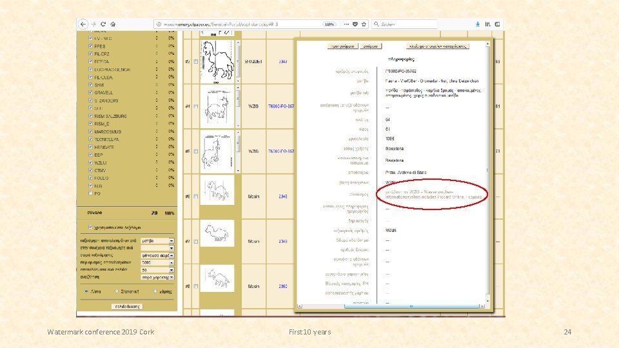Open the αναζήτηση dropdown
This screenshot has width=619, height=348.
click(x=157, y=277)
